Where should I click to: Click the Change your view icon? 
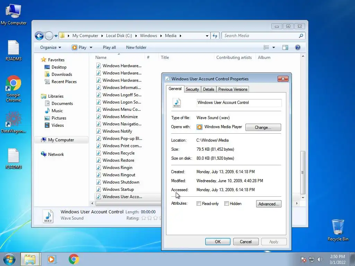coord(266,47)
